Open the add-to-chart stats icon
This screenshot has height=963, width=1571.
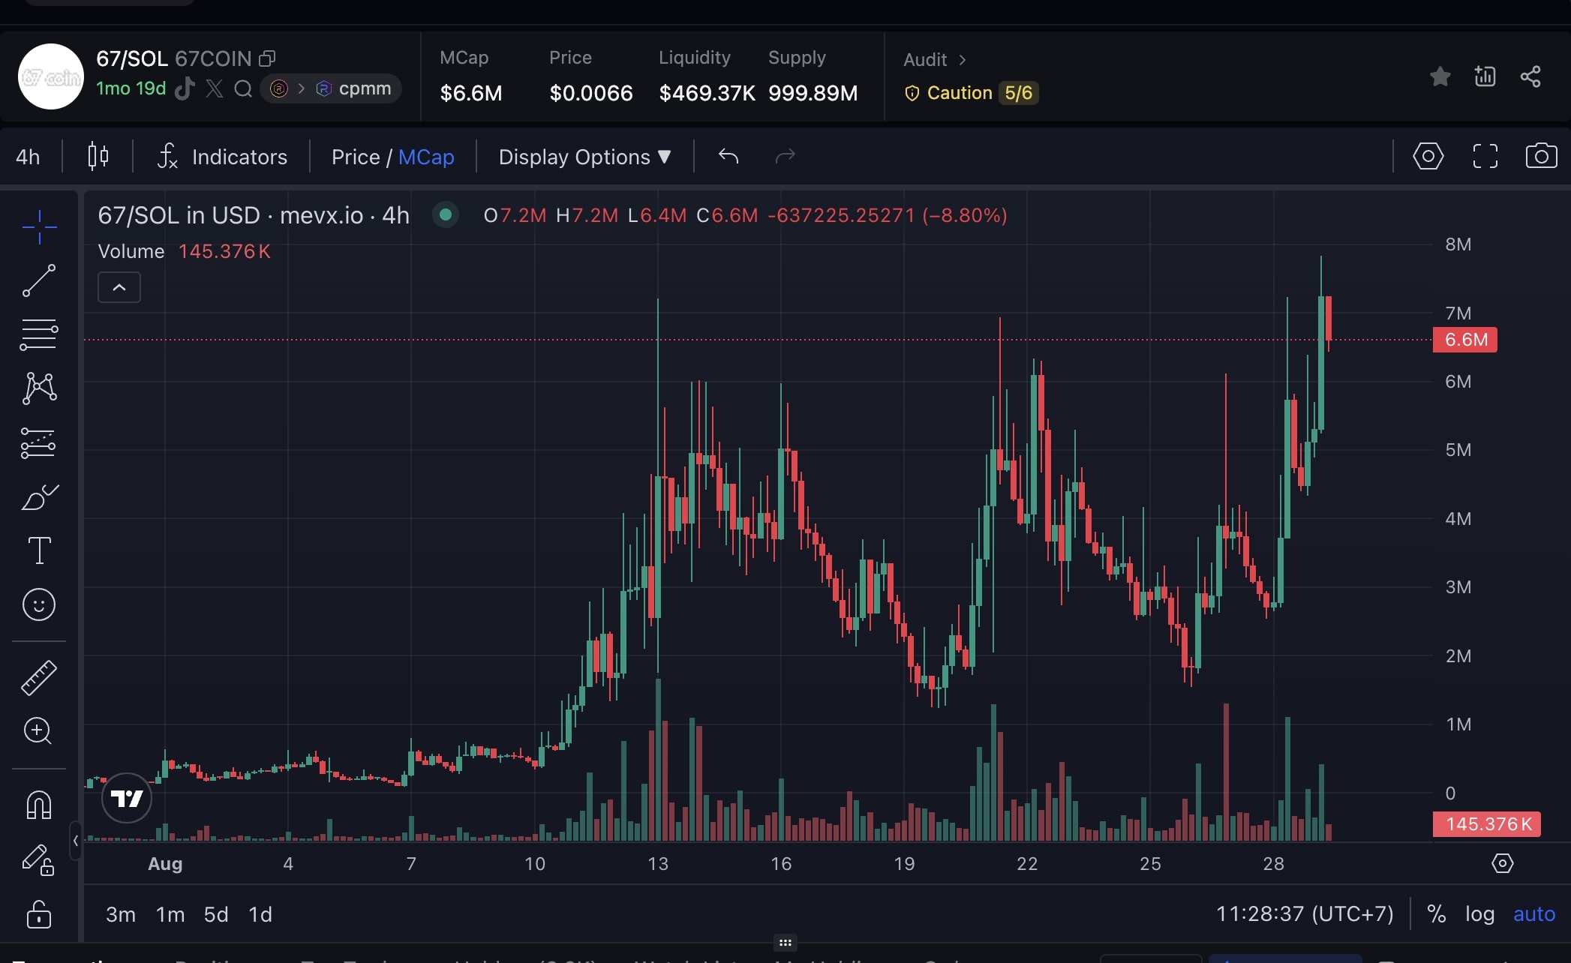click(x=1485, y=76)
